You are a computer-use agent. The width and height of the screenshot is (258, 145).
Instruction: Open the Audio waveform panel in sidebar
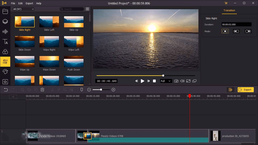point(5,31)
